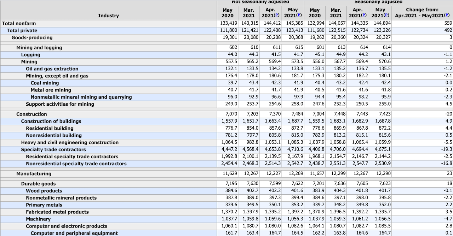The image size is (453, 236).
Task: Select Construction row's change value -20
Action: point(449,114)
